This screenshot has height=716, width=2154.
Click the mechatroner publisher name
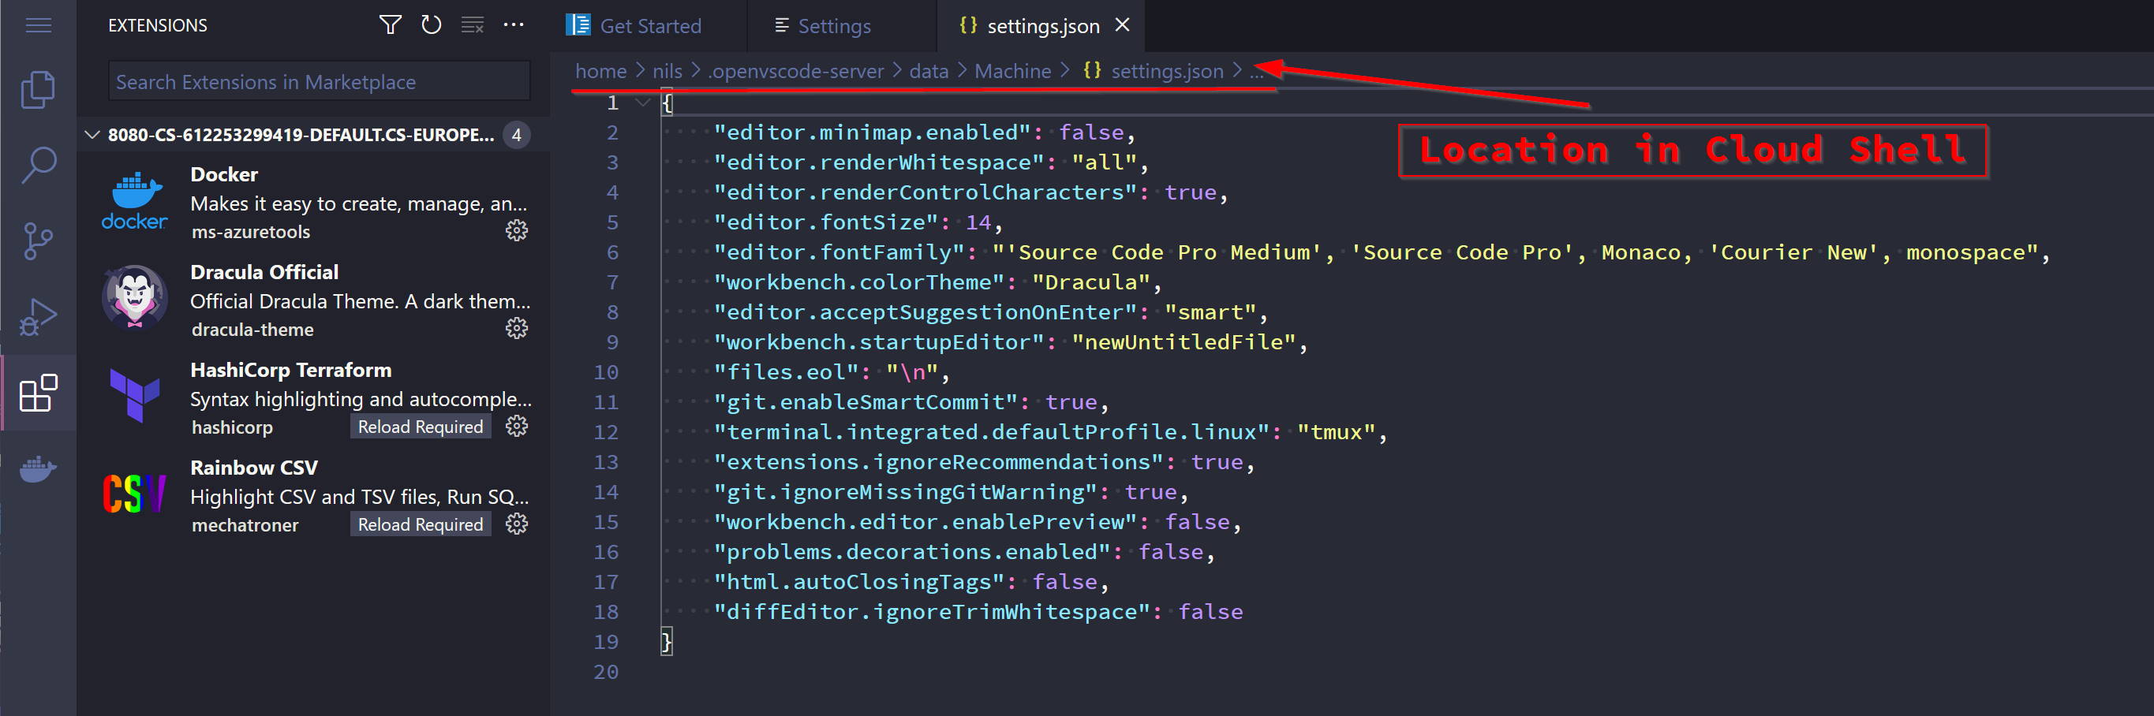point(245,524)
